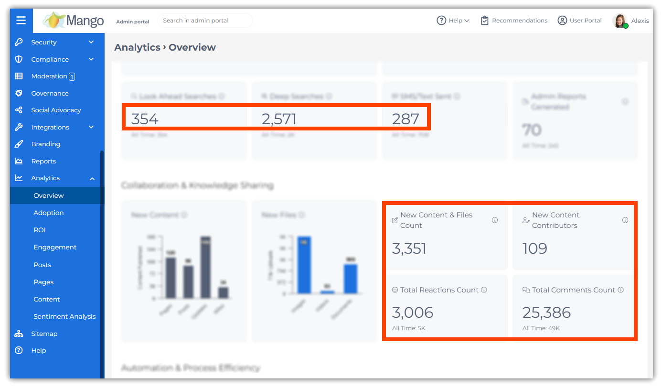Select Adoption under Analytics
Image resolution: width=662 pixels, height=388 pixels.
coord(48,213)
